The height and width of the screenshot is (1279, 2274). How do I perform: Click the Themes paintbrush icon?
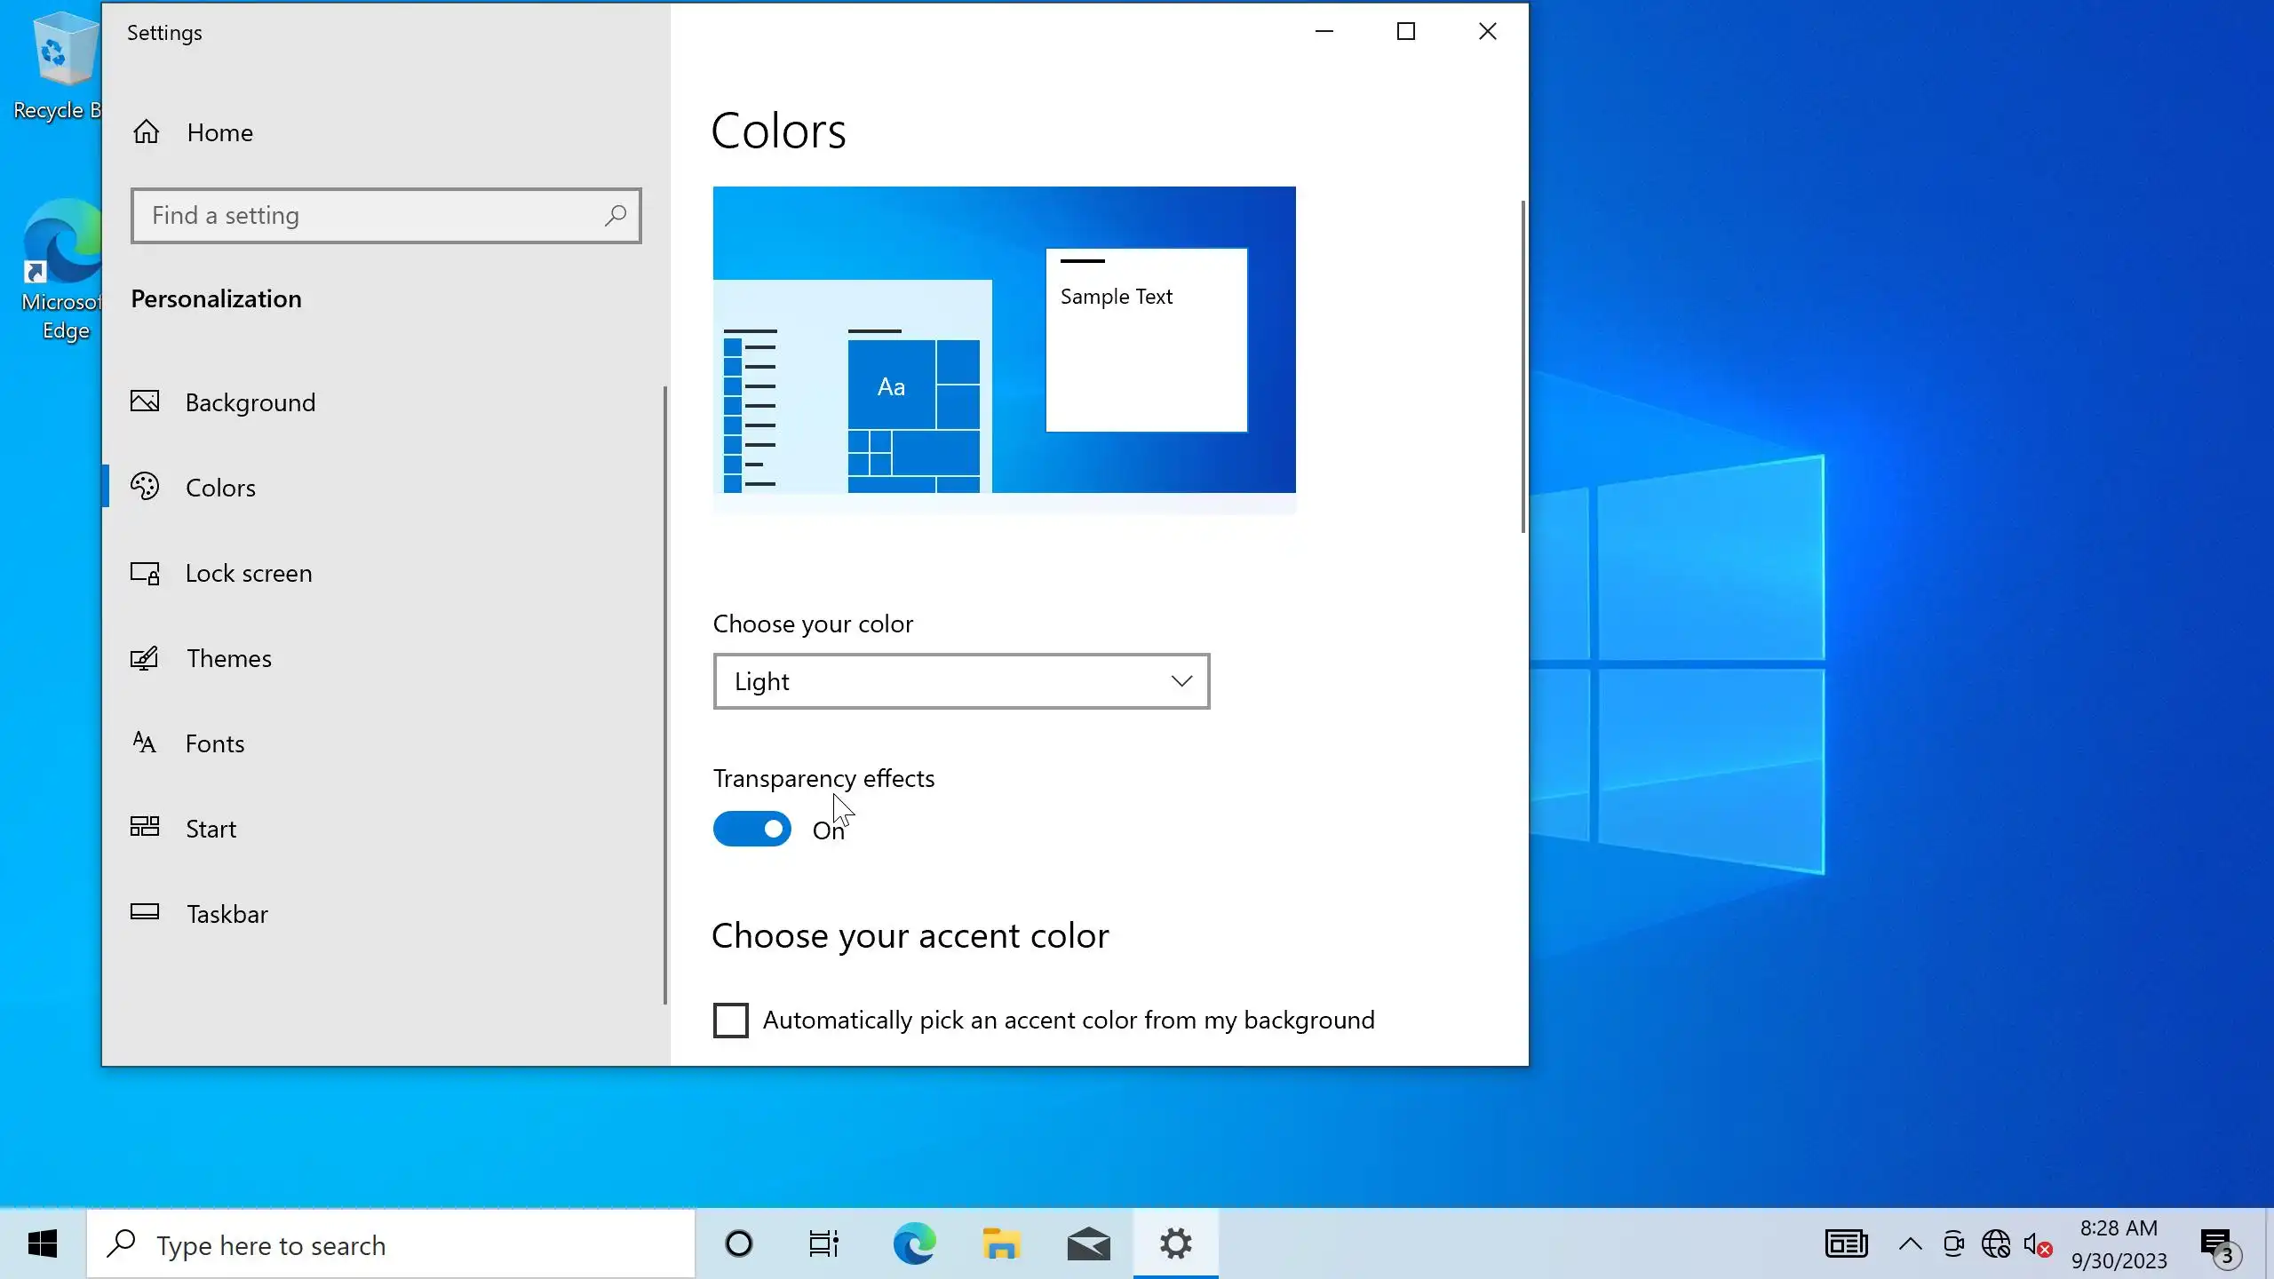pos(145,658)
